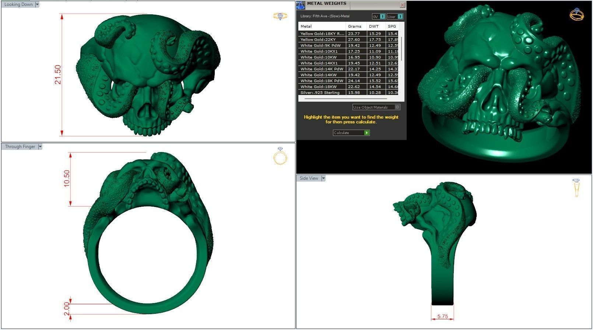Select the Silver:.925 Sterling row
Screen dimensions: 593x330
(348, 92)
